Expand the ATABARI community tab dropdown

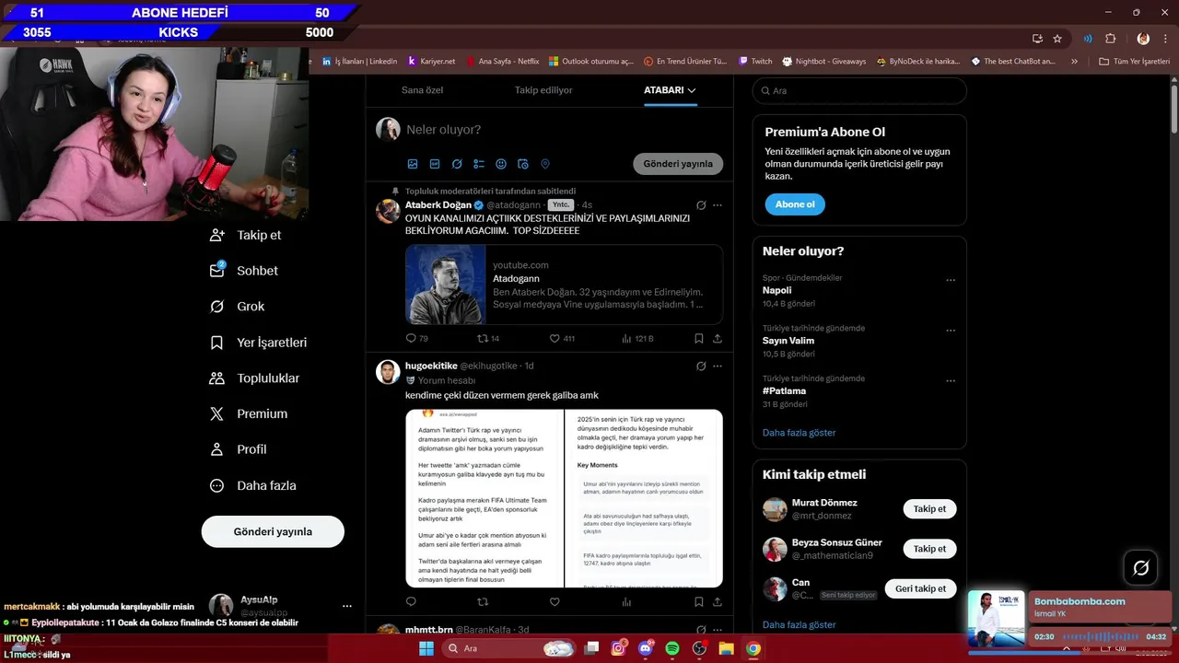pos(692,90)
